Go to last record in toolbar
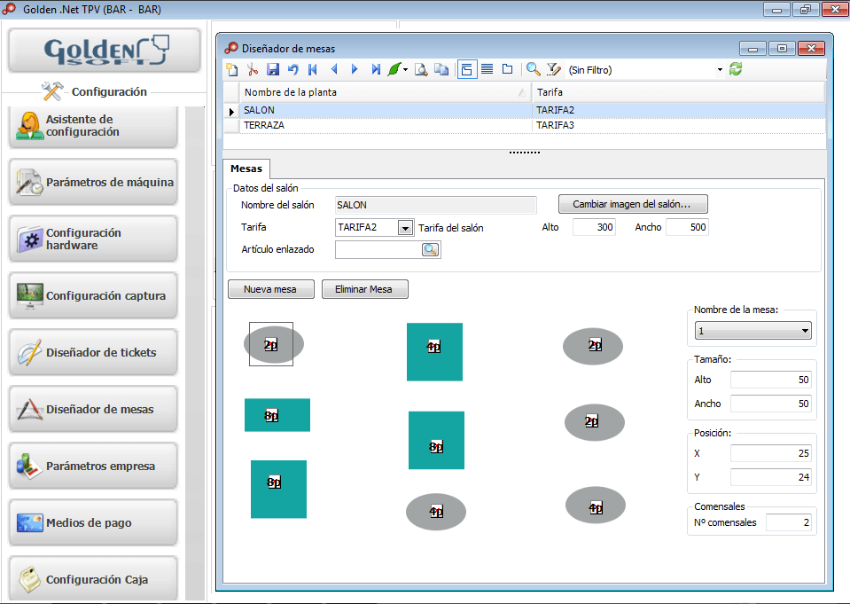 coord(376,69)
